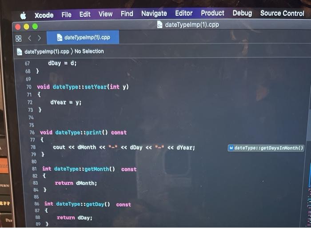311x228 pixels.
Task: Select the dateTypeImp(1).cpp editor tab
Action: (83, 37)
